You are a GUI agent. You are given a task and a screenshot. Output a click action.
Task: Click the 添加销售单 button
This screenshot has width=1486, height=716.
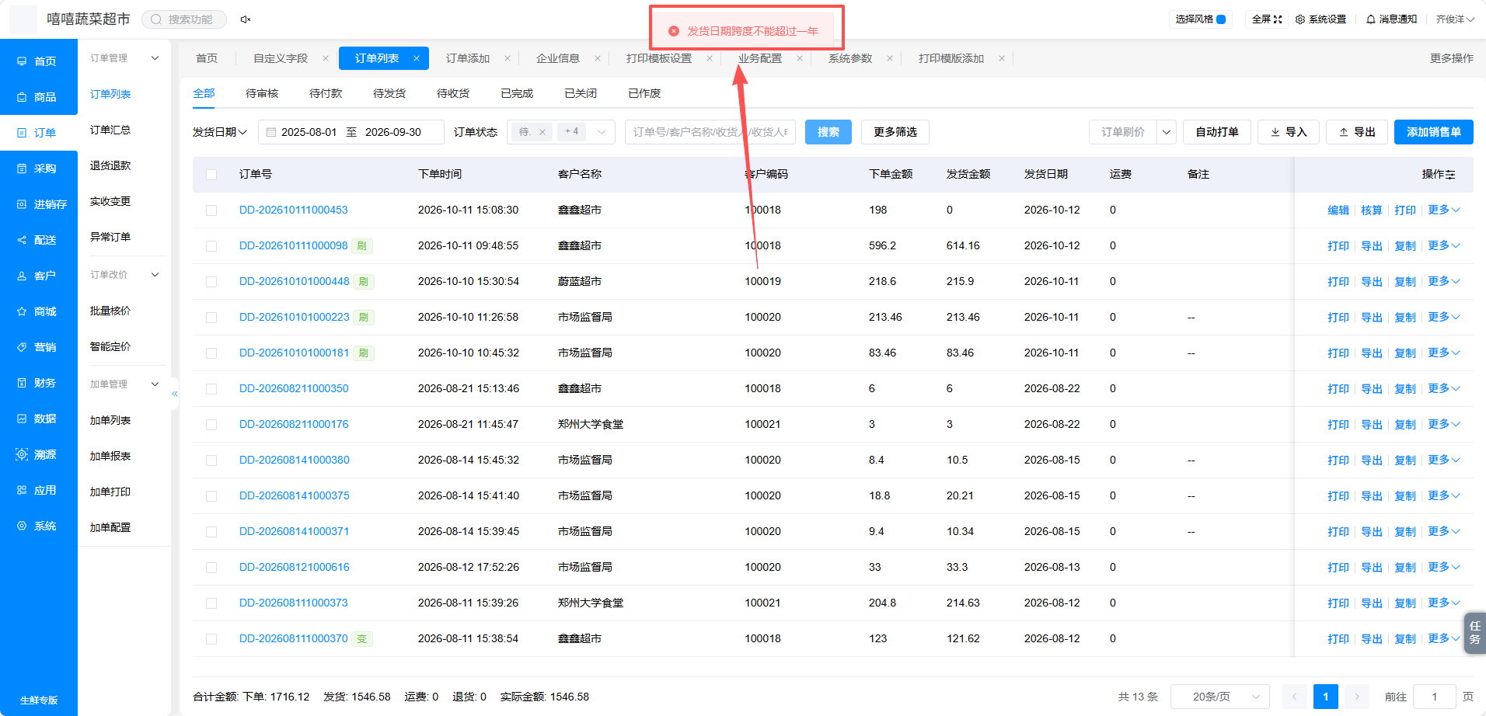pos(1434,132)
